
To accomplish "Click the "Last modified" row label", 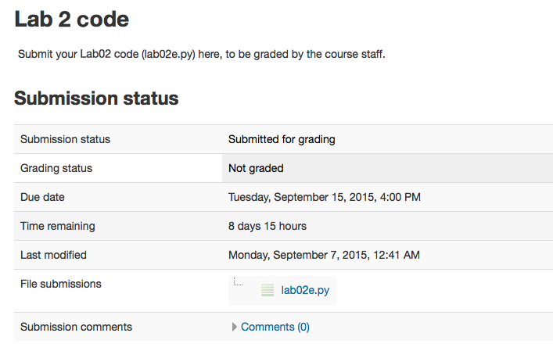I will (53, 255).
